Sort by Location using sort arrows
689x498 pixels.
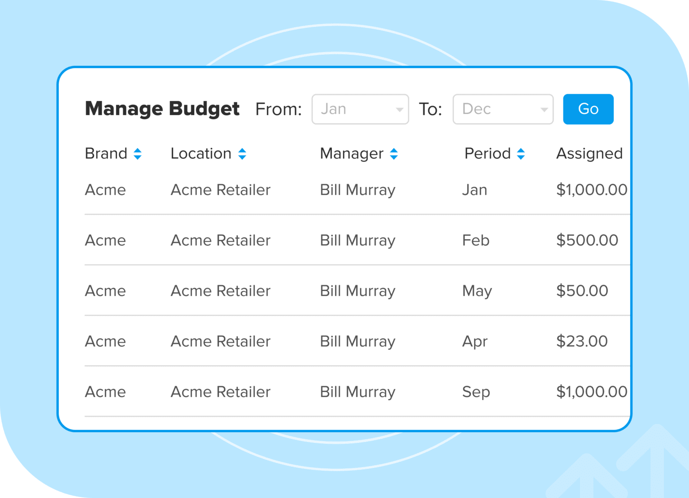click(242, 154)
